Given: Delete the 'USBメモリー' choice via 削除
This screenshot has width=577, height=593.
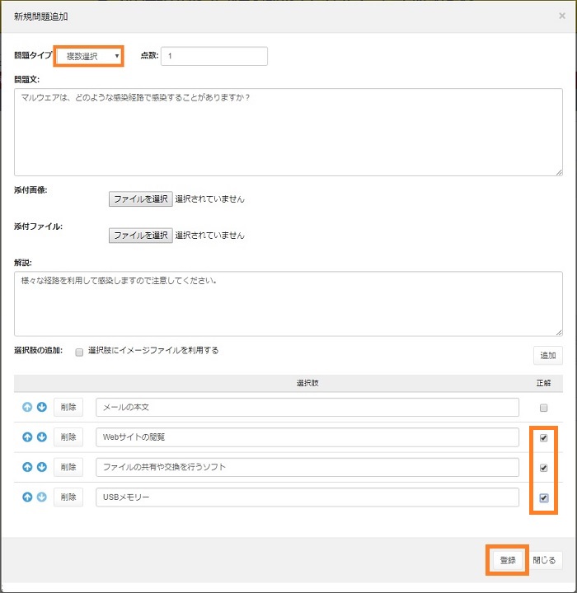Looking at the screenshot, I should [68, 497].
